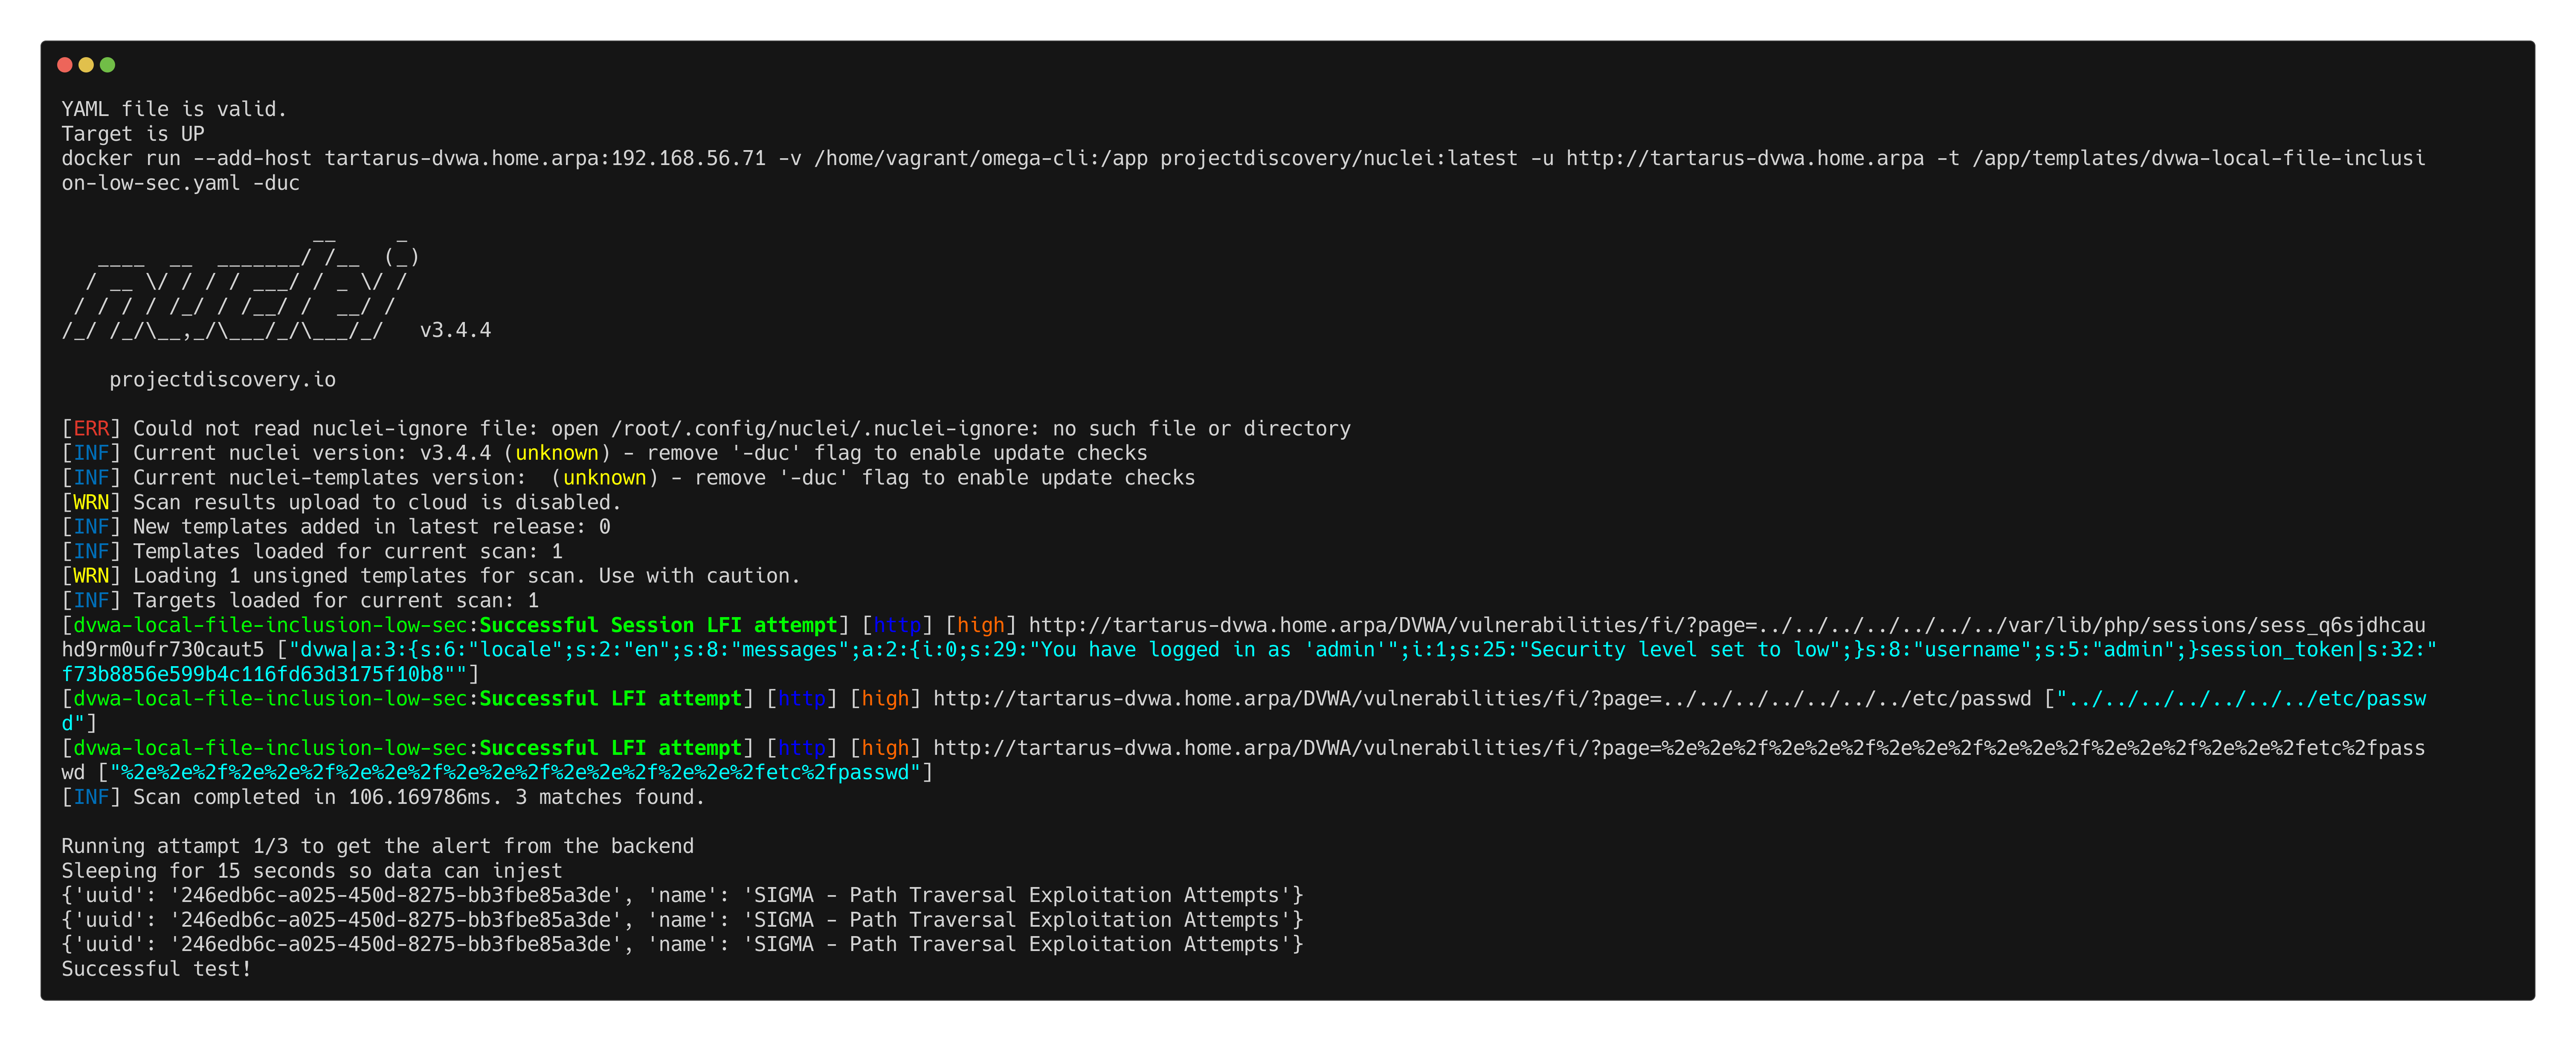Click the green maximize window button
The width and height of the screenshot is (2576, 1041).
pos(108,65)
